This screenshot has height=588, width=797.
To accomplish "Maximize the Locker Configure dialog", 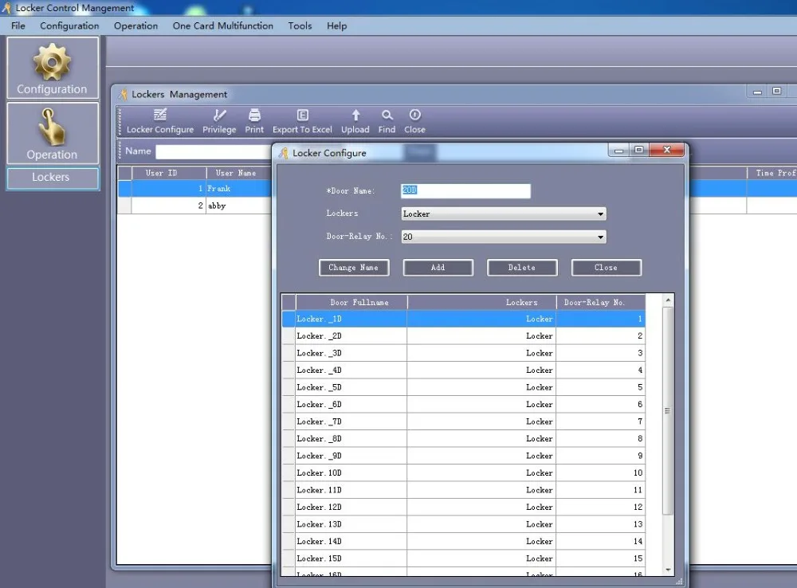I will [x=639, y=150].
